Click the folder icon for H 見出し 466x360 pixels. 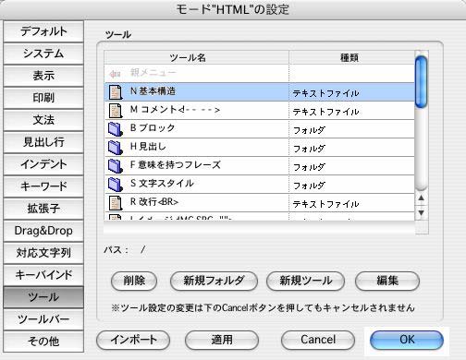tap(116, 148)
